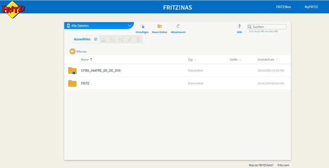Click the Hinzufügen (add file) icon
Image resolution: width=329 pixels, height=168 pixels.
[142, 26]
